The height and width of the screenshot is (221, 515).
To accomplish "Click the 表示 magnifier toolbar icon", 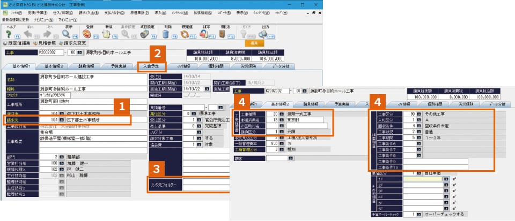I will point(67,34).
